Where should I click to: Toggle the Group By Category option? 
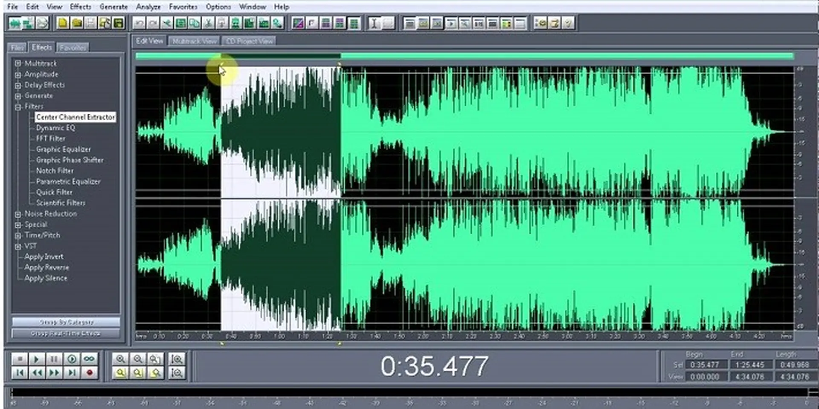[x=66, y=322]
